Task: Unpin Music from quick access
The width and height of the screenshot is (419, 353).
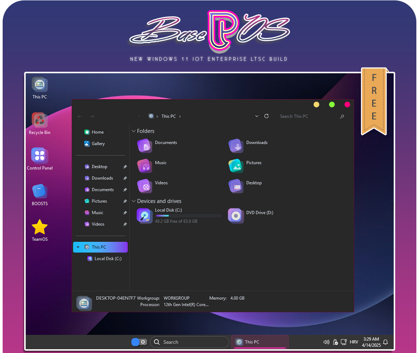Action: tap(125, 213)
